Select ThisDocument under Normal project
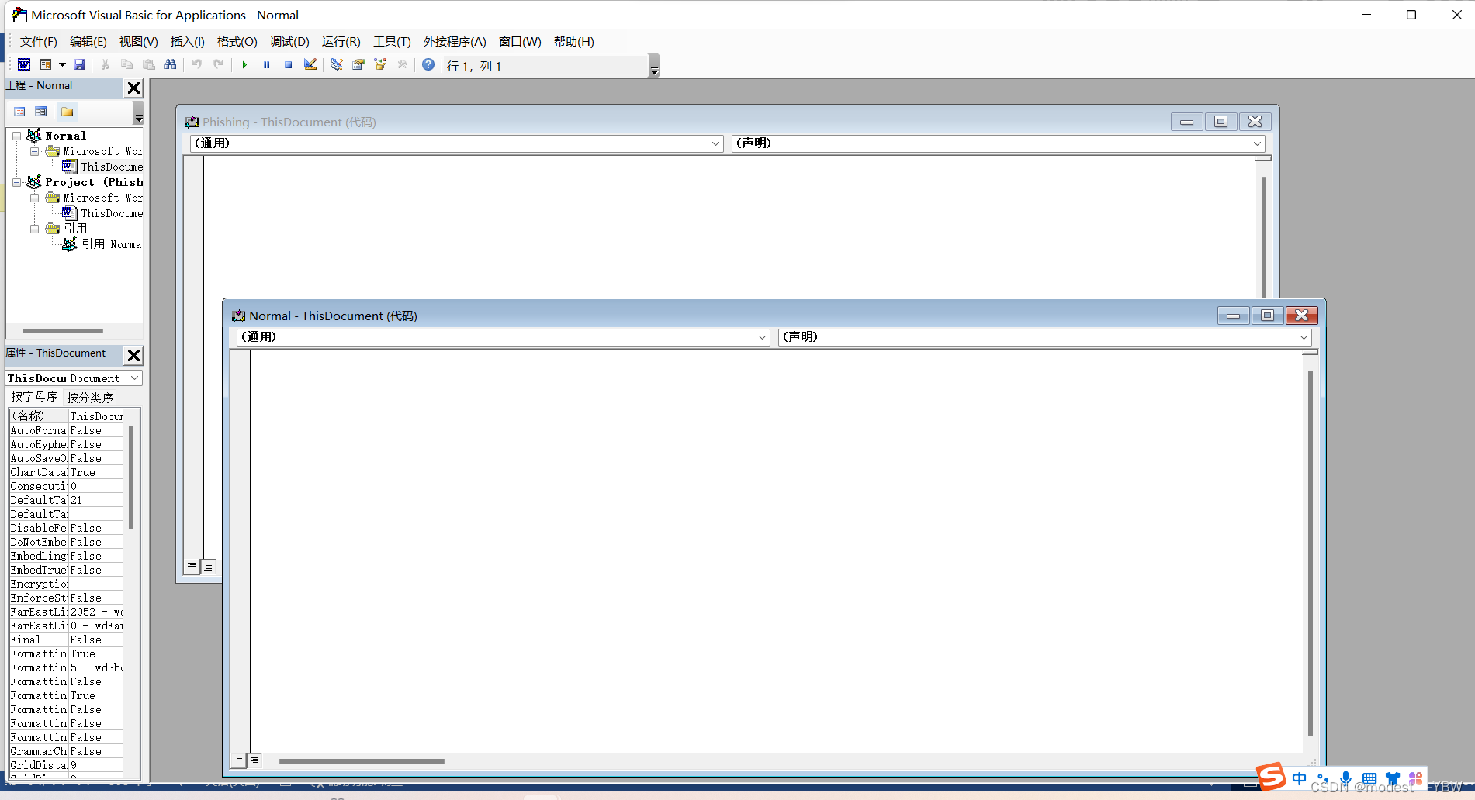The width and height of the screenshot is (1475, 800). 102,167
